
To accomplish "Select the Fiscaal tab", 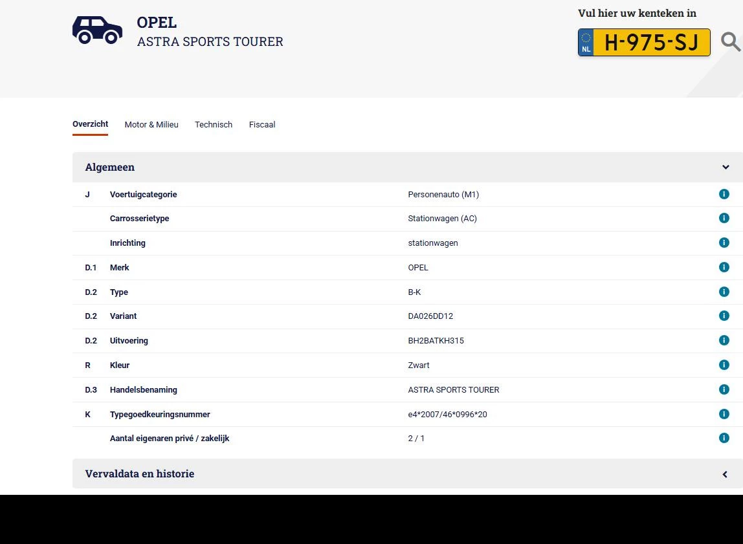I will tap(262, 124).
